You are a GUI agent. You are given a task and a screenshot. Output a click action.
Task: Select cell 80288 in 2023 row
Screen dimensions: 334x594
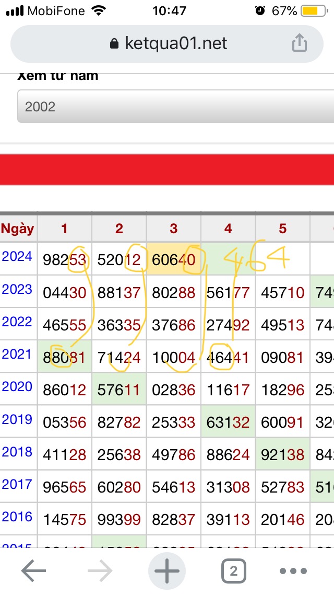pos(174,292)
